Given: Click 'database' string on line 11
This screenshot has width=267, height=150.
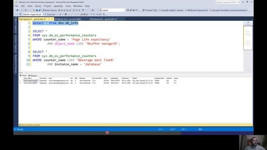Looking at the screenshot, I should point(93,64).
